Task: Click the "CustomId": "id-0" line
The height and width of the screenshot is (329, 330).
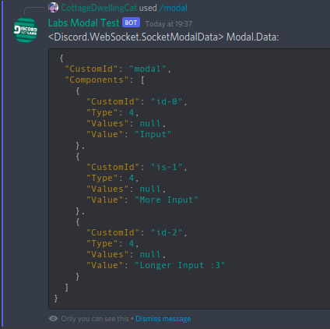Action: pyautogui.click(x=137, y=101)
